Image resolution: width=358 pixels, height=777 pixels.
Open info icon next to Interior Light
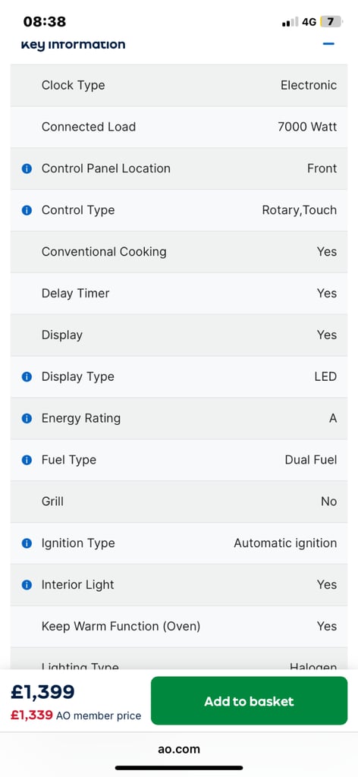pos(27,585)
